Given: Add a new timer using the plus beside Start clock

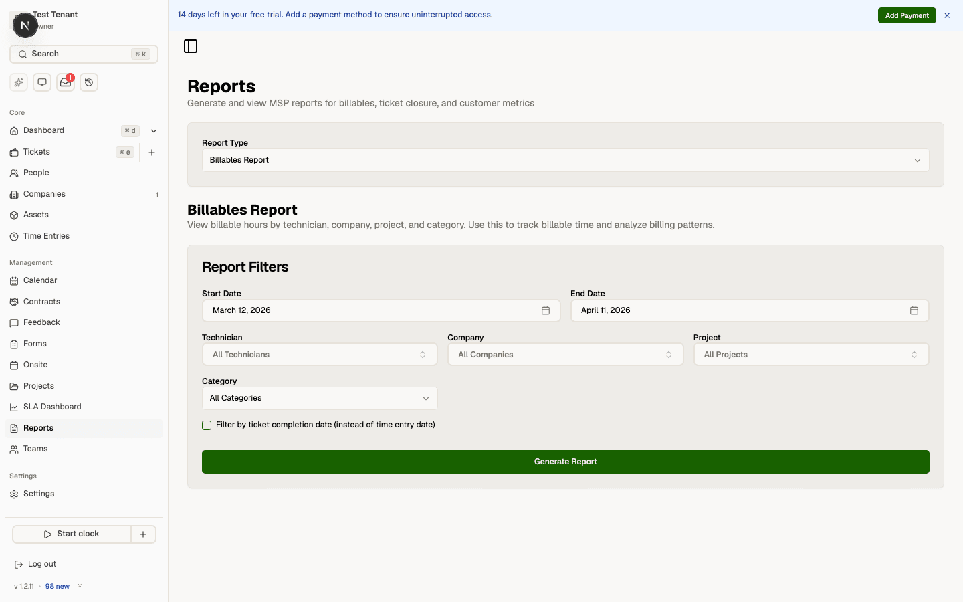Looking at the screenshot, I should (143, 534).
